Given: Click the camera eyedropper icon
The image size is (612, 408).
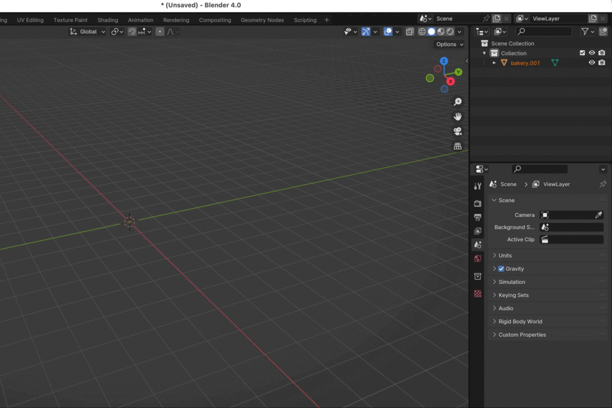Looking at the screenshot, I should [598, 215].
